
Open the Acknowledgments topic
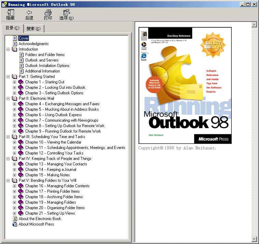click(x=33, y=44)
